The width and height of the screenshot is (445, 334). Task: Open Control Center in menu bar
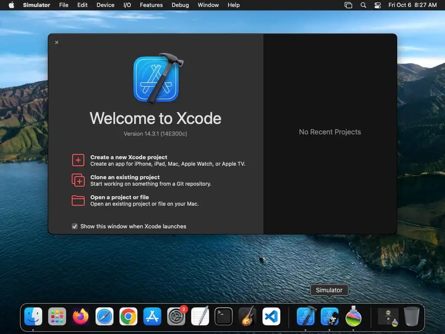pyautogui.click(x=378, y=5)
